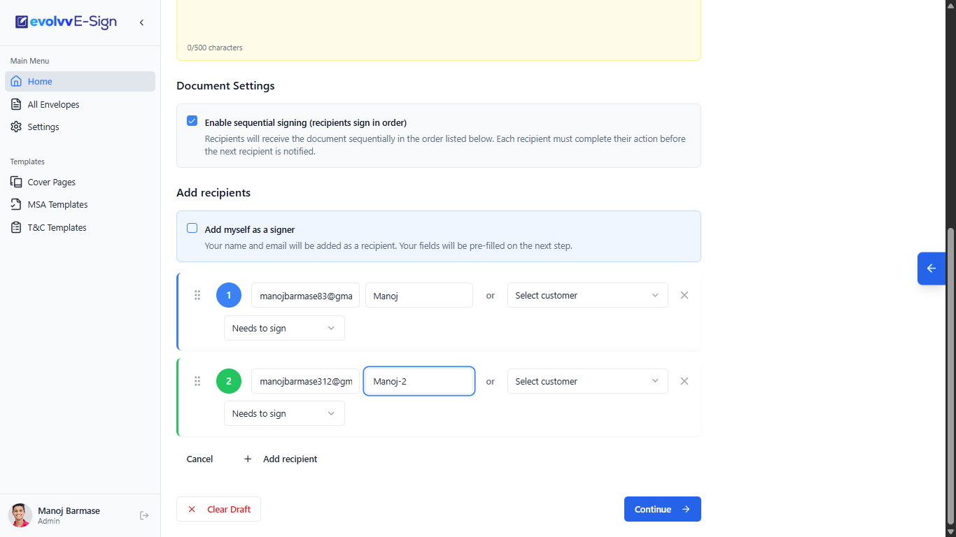Click the Add recipients heading
The image size is (956, 537).
click(x=213, y=192)
